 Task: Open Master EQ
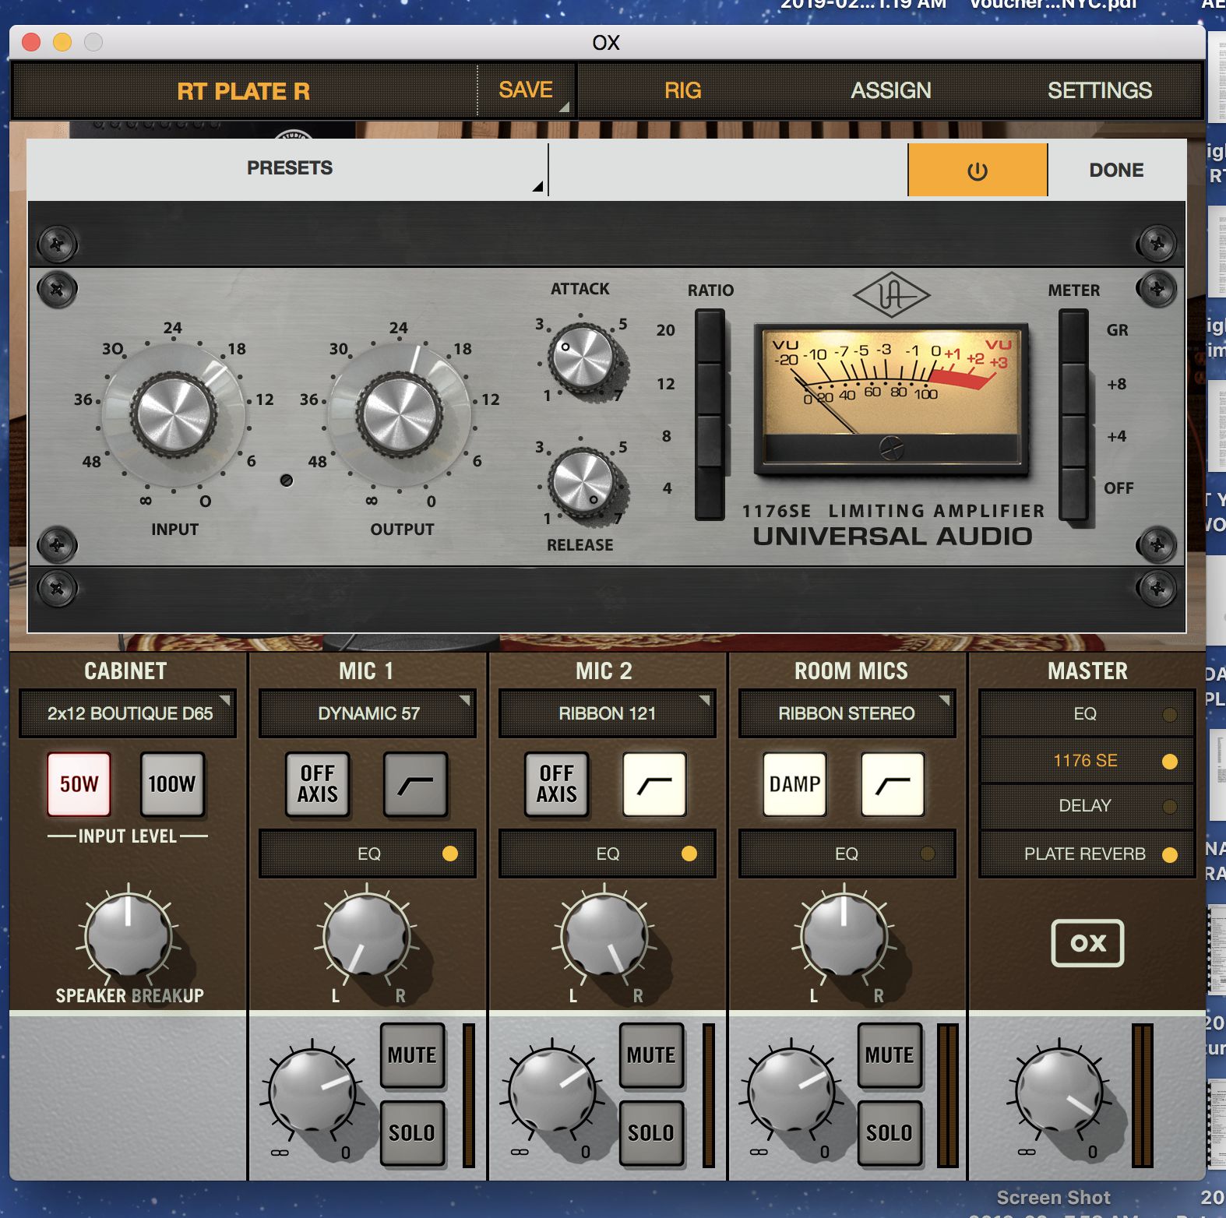click(x=1087, y=714)
